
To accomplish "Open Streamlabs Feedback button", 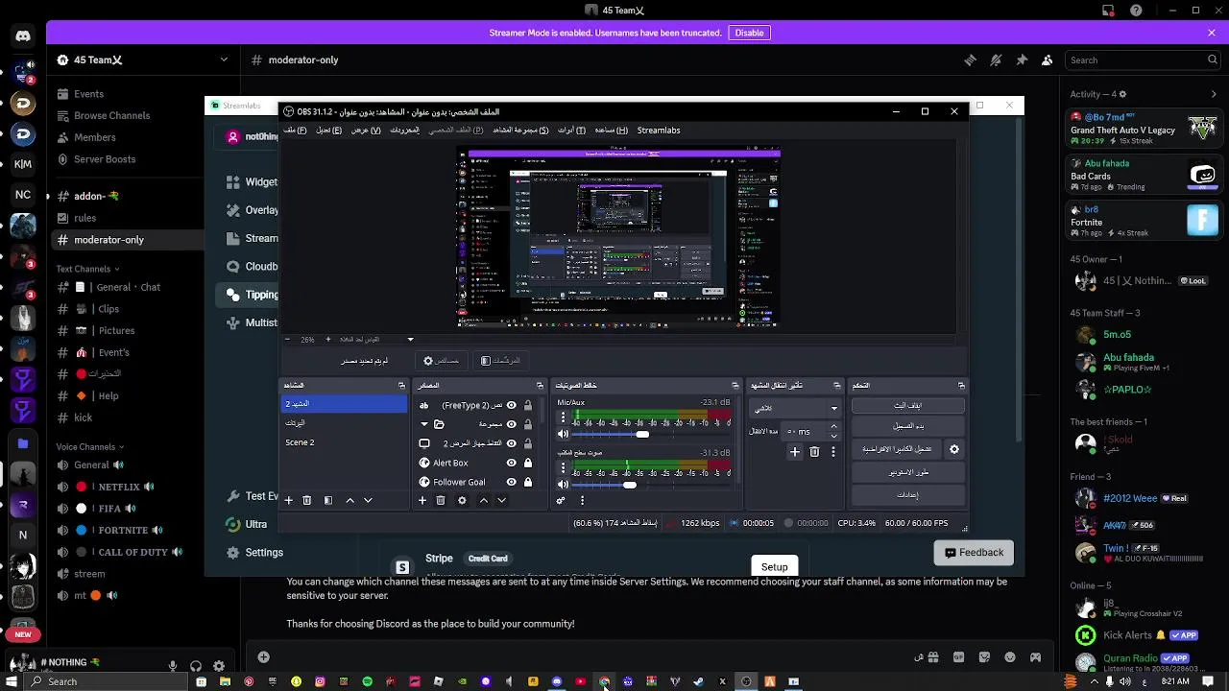I will pyautogui.click(x=974, y=552).
